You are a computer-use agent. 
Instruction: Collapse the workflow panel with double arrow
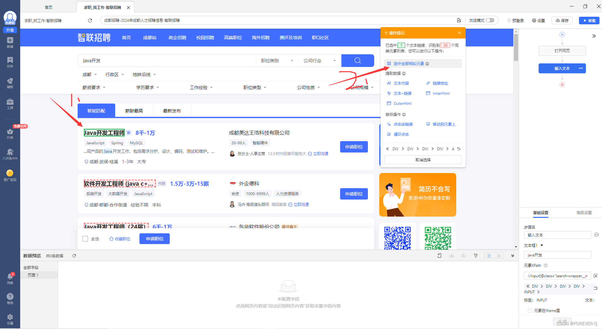(594, 36)
